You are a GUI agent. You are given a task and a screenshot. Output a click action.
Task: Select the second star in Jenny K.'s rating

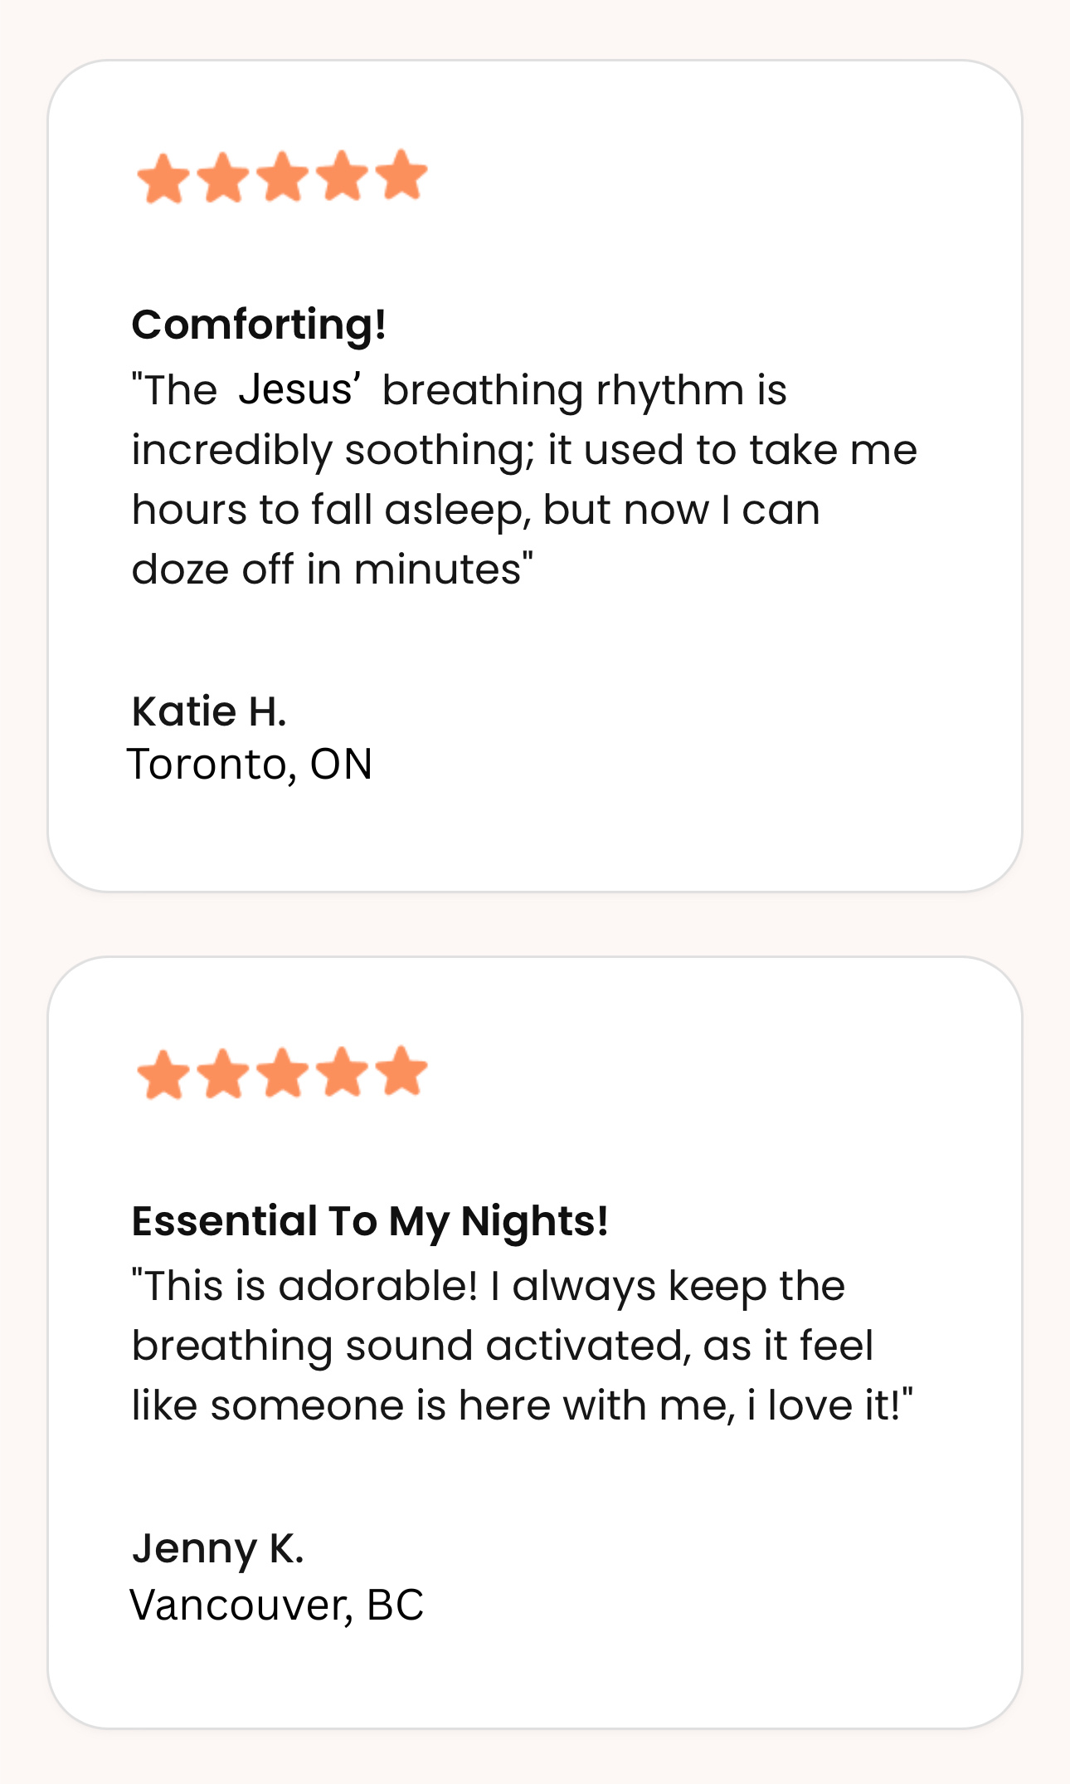pos(224,1074)
